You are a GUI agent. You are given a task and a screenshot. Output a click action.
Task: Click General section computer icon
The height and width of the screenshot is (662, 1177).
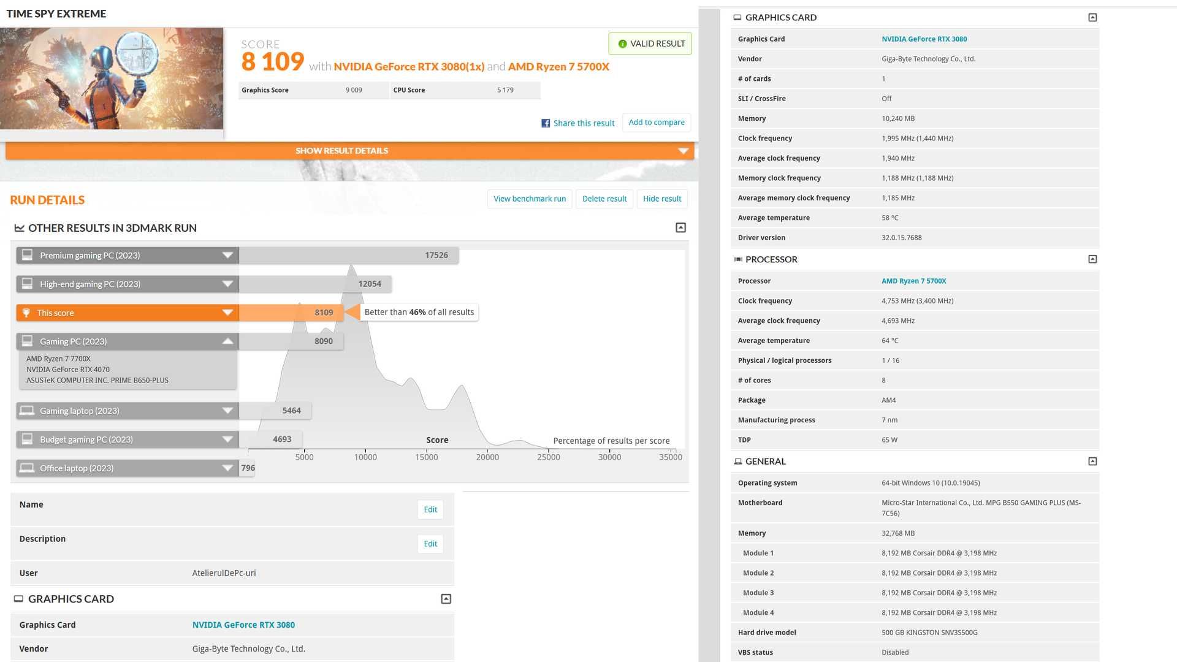pyautogui.click(x=737, y=462)
